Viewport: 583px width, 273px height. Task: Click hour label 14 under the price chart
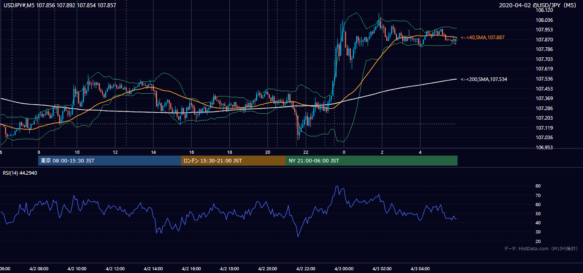(153, 152)
